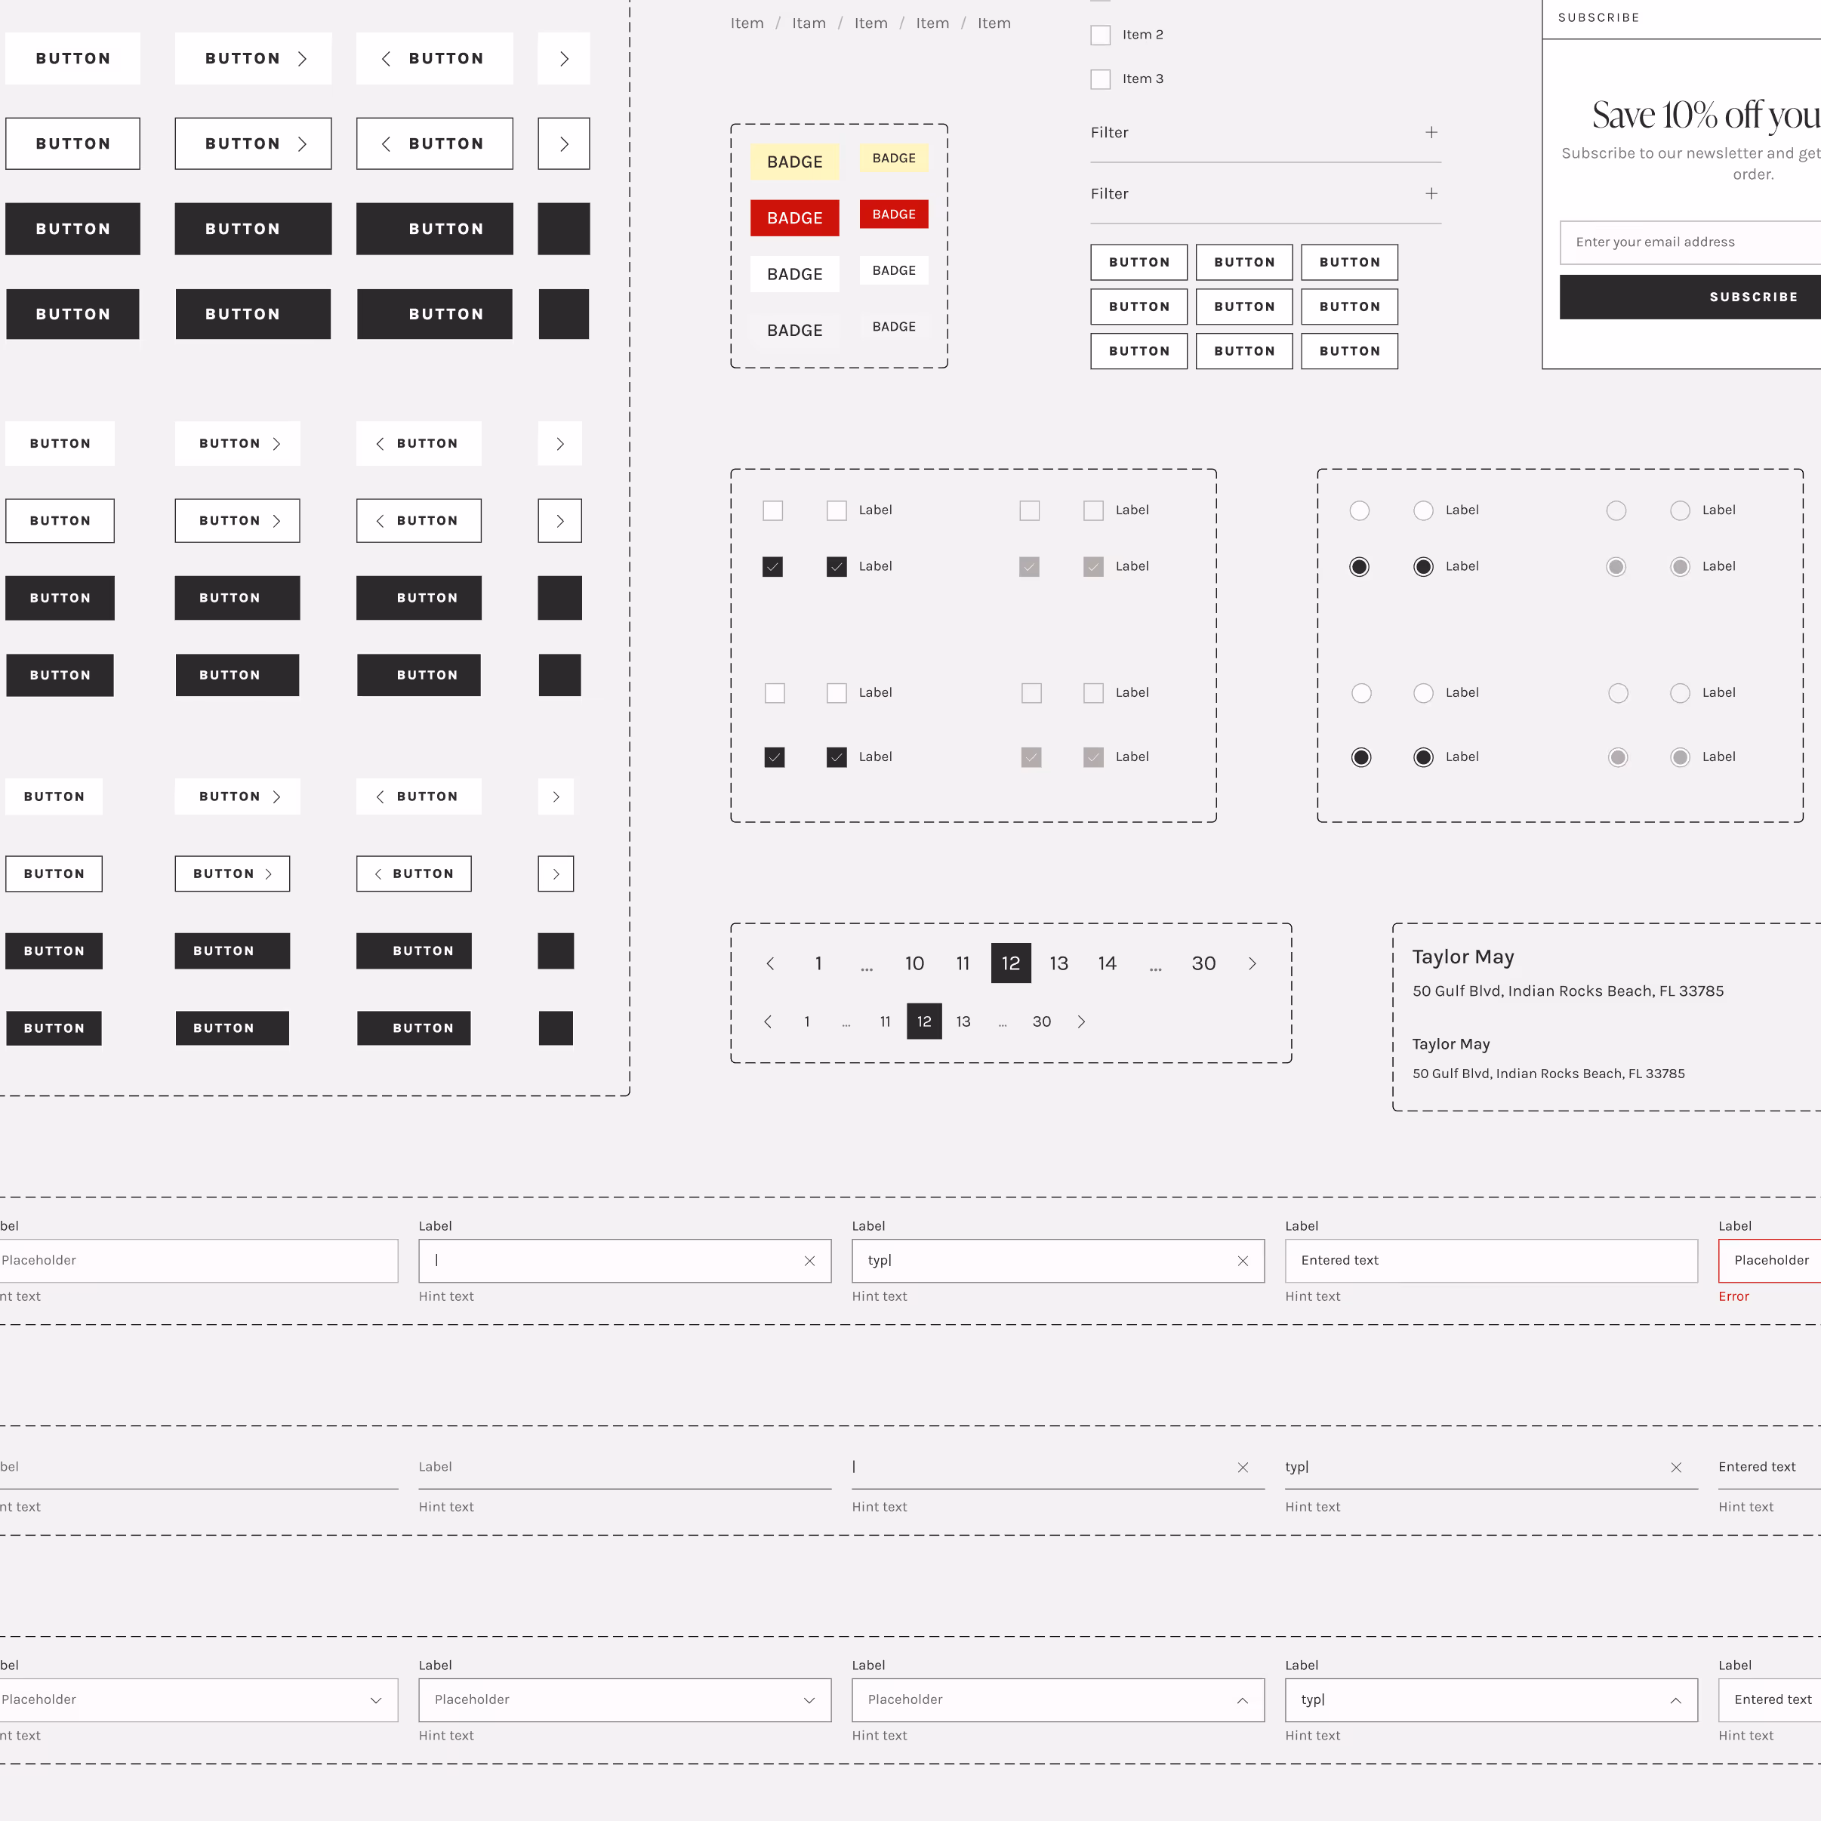
Task: Click the red BADGE element
Action: pyautogui.click(x=794, y=217)
